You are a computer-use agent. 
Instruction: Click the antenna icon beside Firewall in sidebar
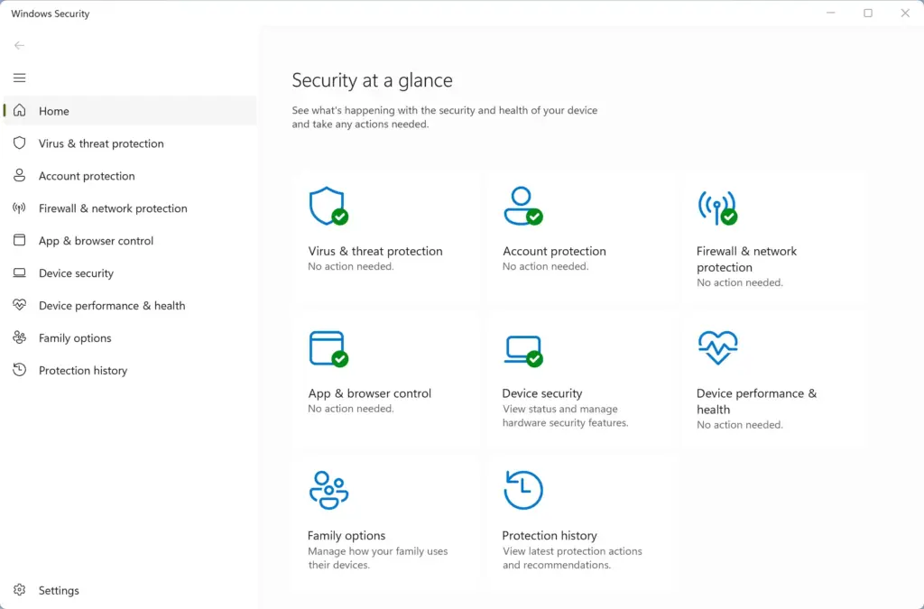click(20, 208)
